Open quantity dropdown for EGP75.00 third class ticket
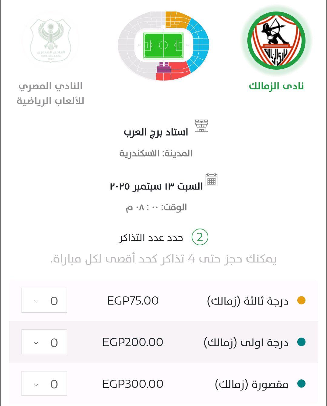 [44, 300]
